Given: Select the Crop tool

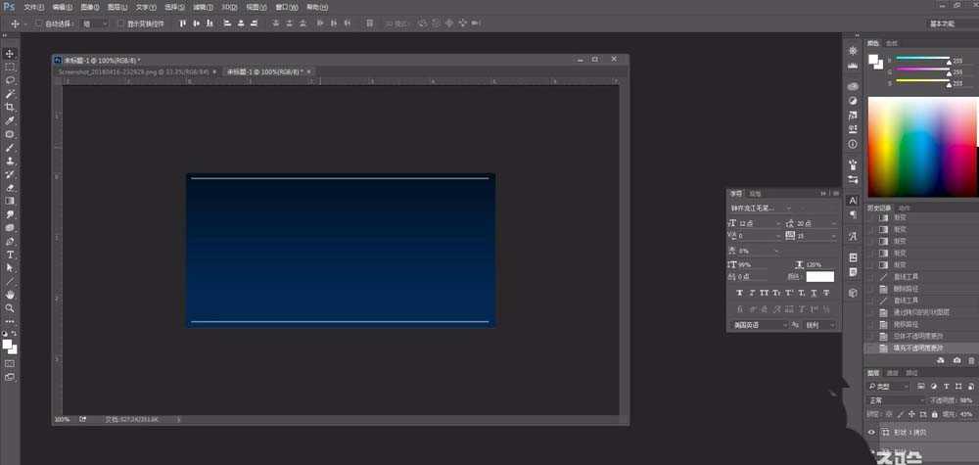Looking at the screenshot, I should pos(10,107).
